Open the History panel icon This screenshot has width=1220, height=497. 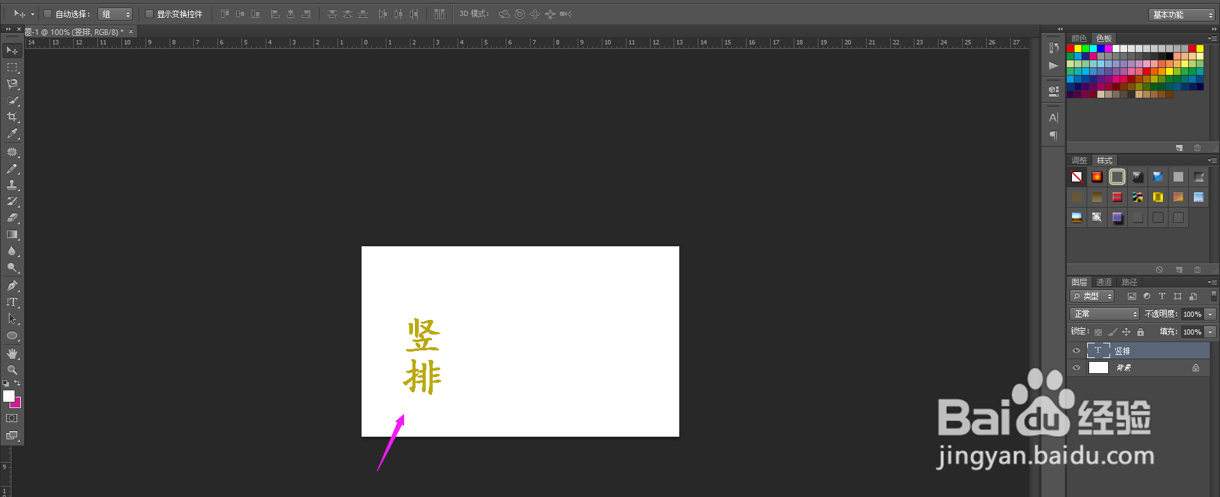click(x=1054, y=48)
